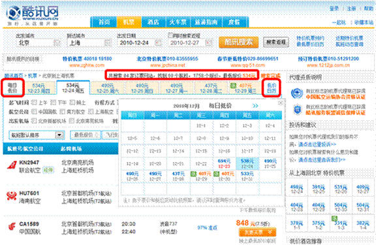
Task: Click the round blue aviation association badge
Action: [297, 93]
